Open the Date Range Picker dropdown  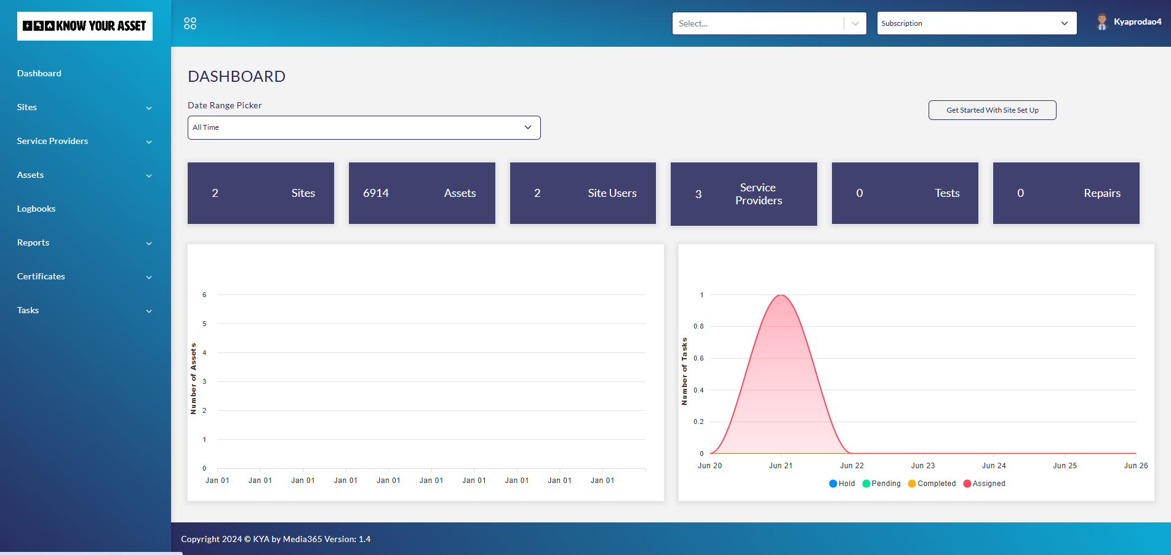coord(364,128)
